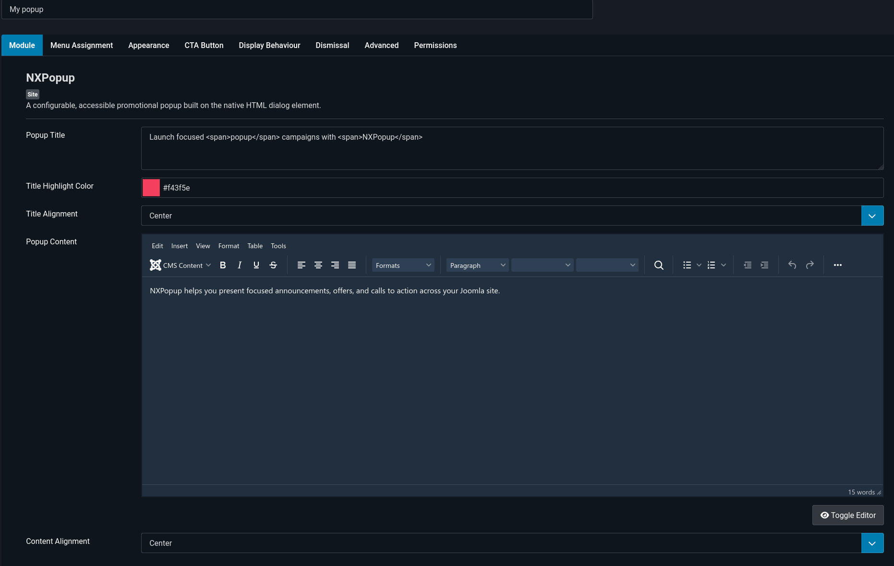Switch to the Dismissal tab

pos(332,45)
